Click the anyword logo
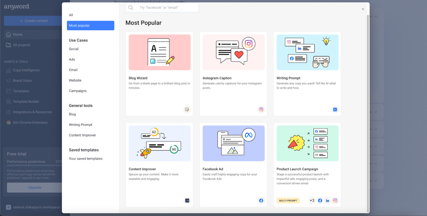The image size is (427, 216). (x=16, y=7)
